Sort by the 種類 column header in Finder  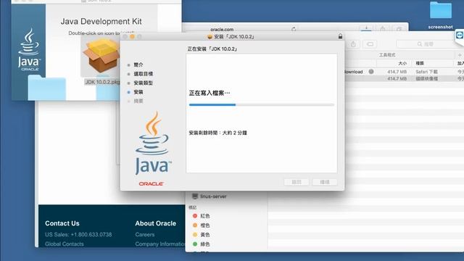420,63
